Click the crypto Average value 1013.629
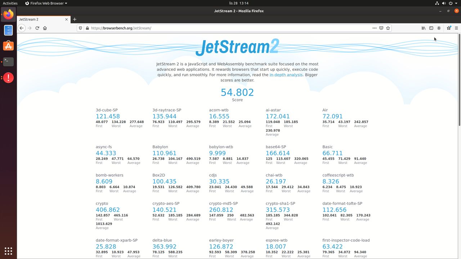The image size is (461, 259). point(104,224)
